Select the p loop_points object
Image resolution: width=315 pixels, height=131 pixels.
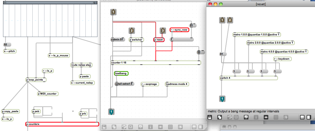pos(36,80)
